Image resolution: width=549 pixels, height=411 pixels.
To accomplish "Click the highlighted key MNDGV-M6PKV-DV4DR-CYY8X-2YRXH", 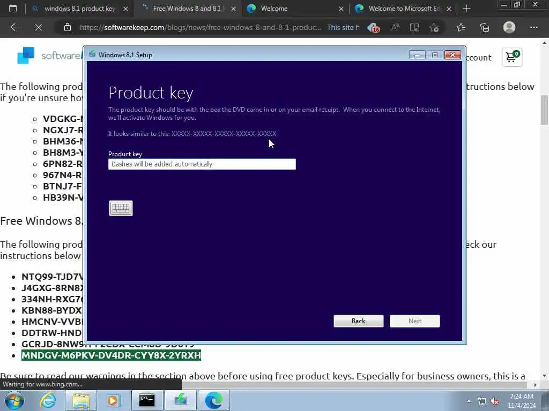I will coord(112,355).
